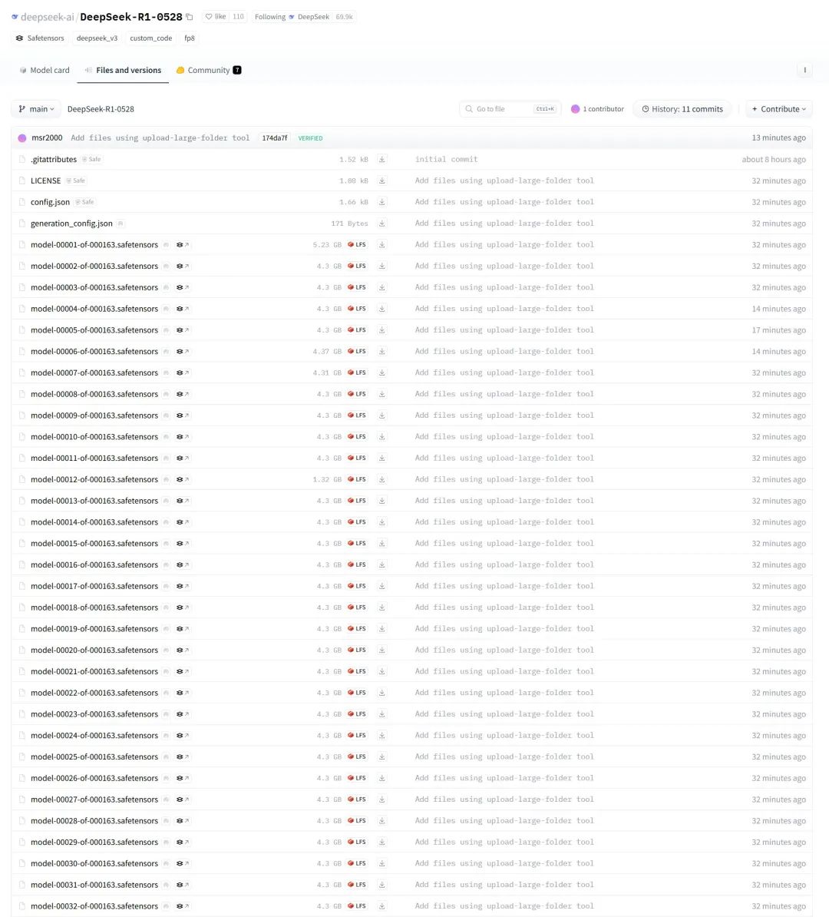Open the .gitattributes file name
This screenshot has height=917, width=829.
(x=54, y=159)
